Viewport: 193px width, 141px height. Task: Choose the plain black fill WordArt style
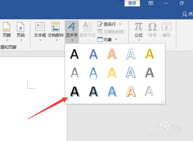[x=74, y=54]
